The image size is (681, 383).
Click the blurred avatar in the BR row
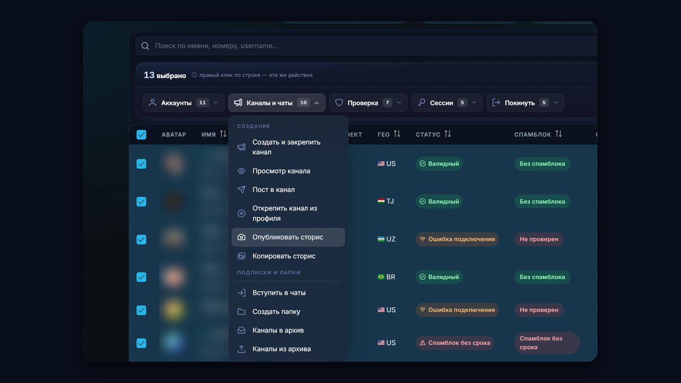173,277
